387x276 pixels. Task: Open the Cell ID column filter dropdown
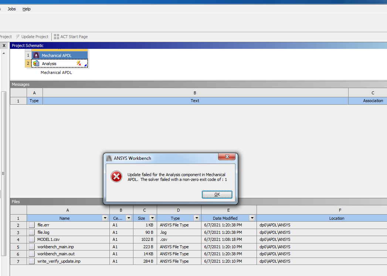point(129,218)
